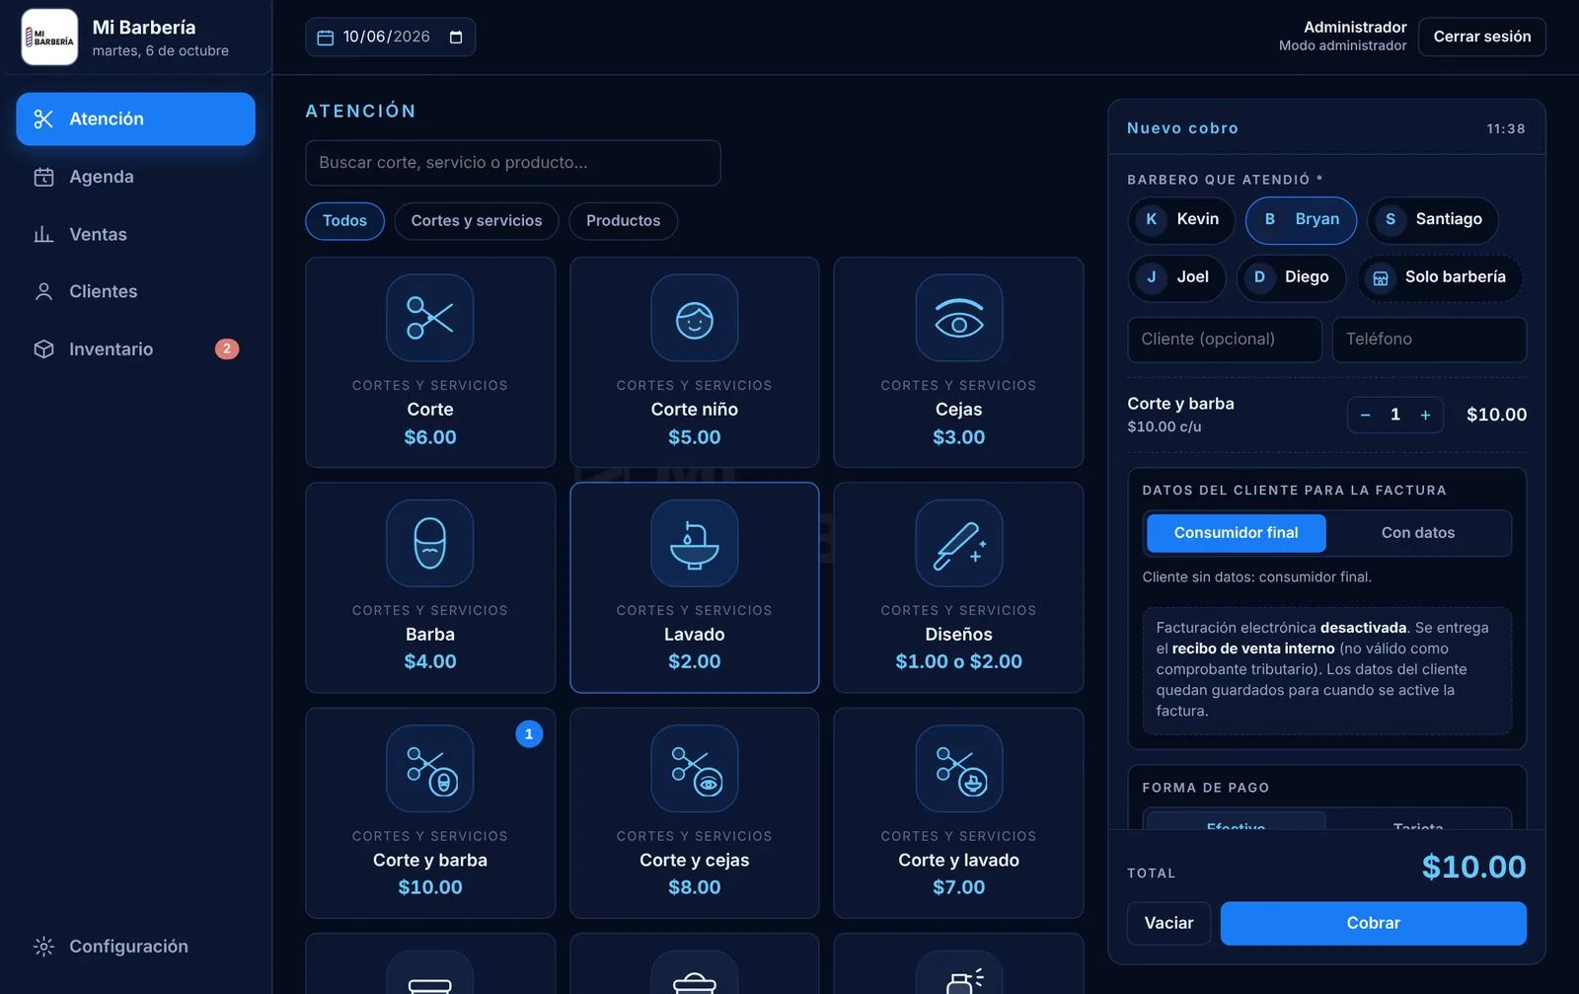1579x994 pixels.
Task: Add Diseños razor icon service
Action: coord(958,543)
